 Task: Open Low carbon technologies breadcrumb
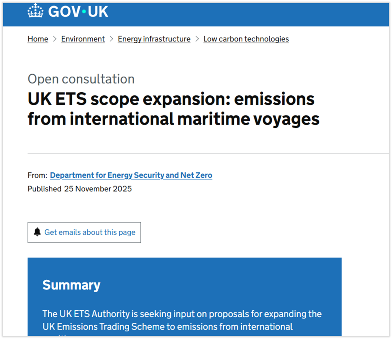(x=246, y=39)
